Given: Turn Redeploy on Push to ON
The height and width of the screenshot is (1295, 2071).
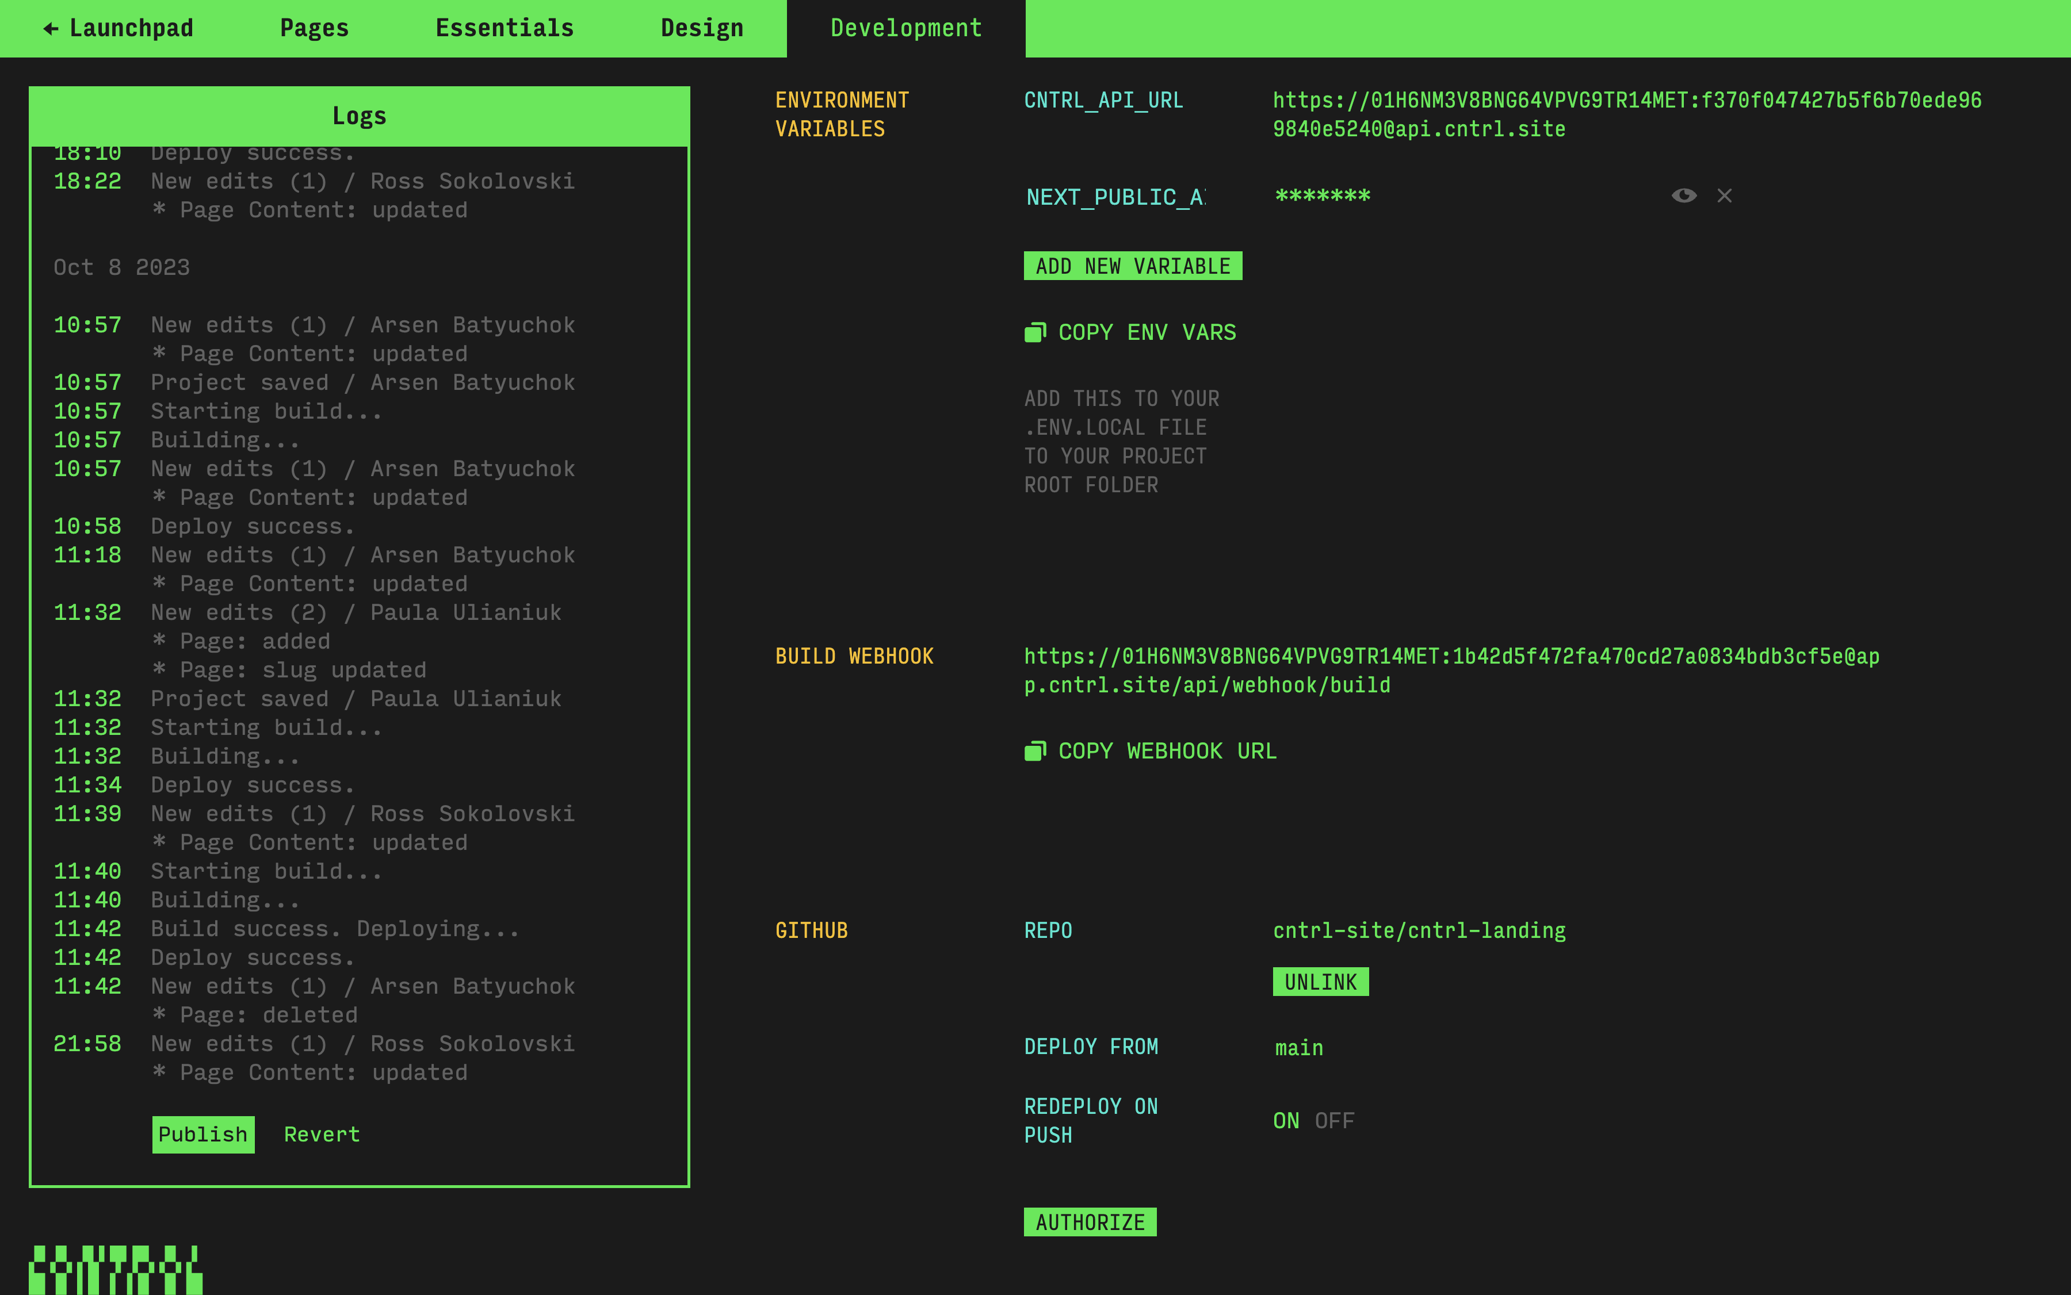Looking at the screenshot, I should pyautogui.click(x=1285, y=1120).
